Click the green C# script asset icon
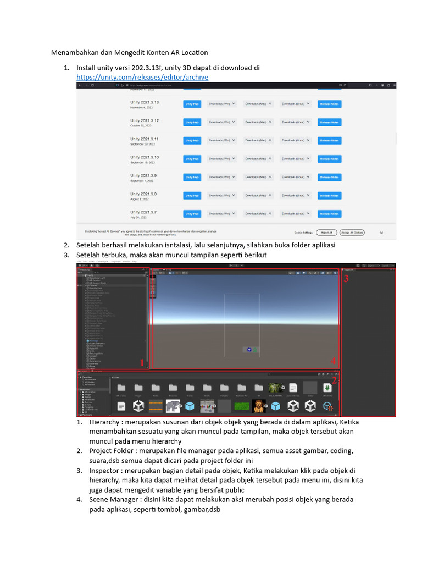The image size is (422, 563). pyautogui.click(x=327, y=388)
